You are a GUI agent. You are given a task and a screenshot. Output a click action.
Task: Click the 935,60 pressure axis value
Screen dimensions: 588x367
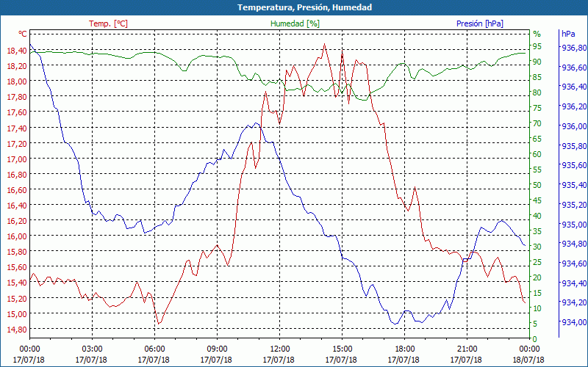point(574,165)
